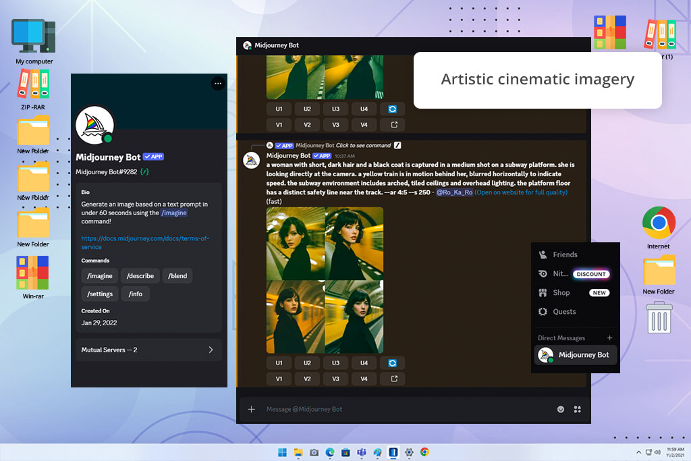Click V1 under the upper image grid
The image size is (691, 461).
click(279, 125)
